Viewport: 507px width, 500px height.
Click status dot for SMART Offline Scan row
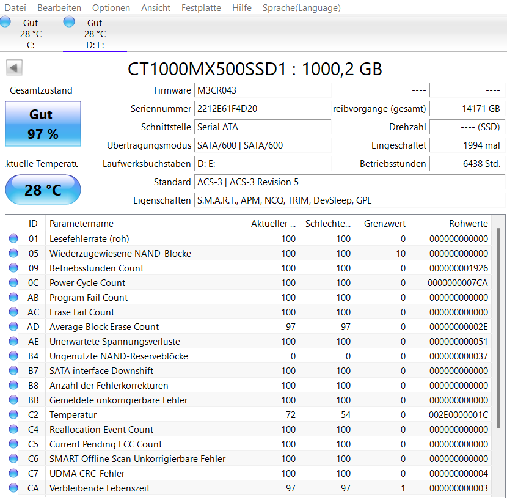tap(13, 458)
